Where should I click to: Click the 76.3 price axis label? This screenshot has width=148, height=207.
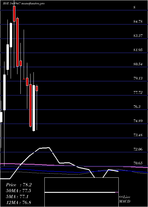point(137,107)
